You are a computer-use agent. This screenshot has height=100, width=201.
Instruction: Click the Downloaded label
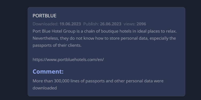point(46,24)
